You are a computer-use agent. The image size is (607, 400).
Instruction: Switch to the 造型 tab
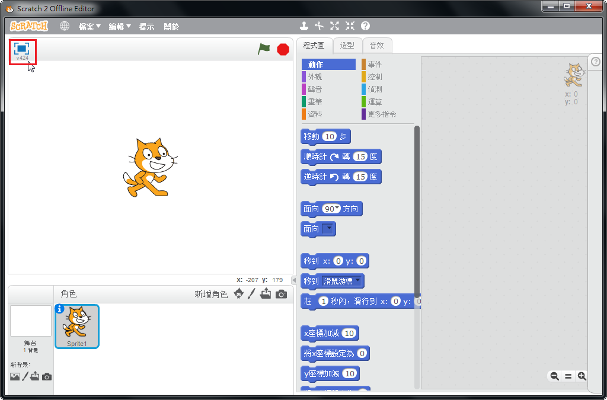pos(347,46)
